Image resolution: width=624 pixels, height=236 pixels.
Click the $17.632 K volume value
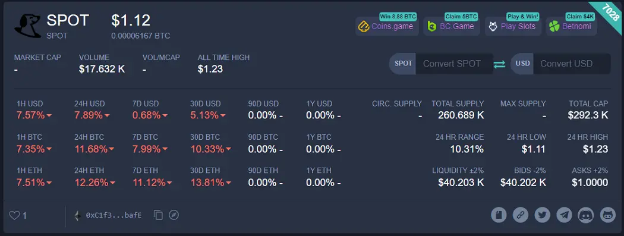102,69
